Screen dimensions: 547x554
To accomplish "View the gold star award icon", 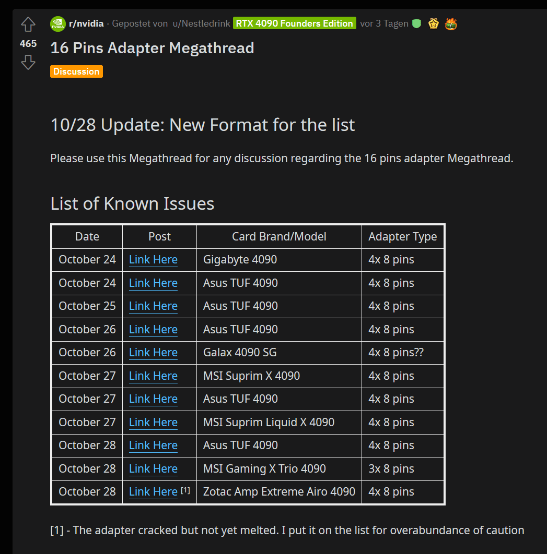I will tap(434, 23).
